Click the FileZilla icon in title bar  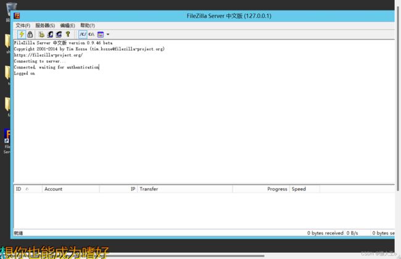tap(17, 16)
